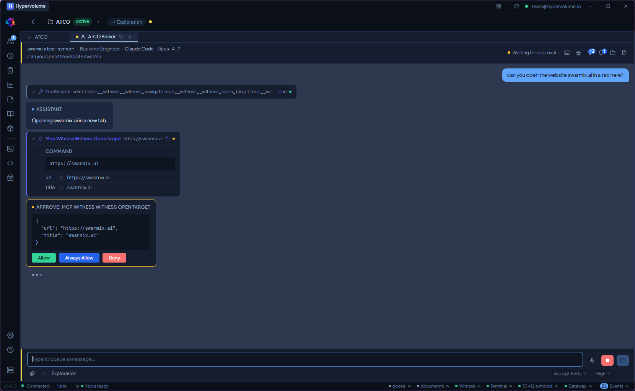Screen dimensions: 635x391
Task: Open the server stack icon at sidebar bottom
Action: point(10,370)
